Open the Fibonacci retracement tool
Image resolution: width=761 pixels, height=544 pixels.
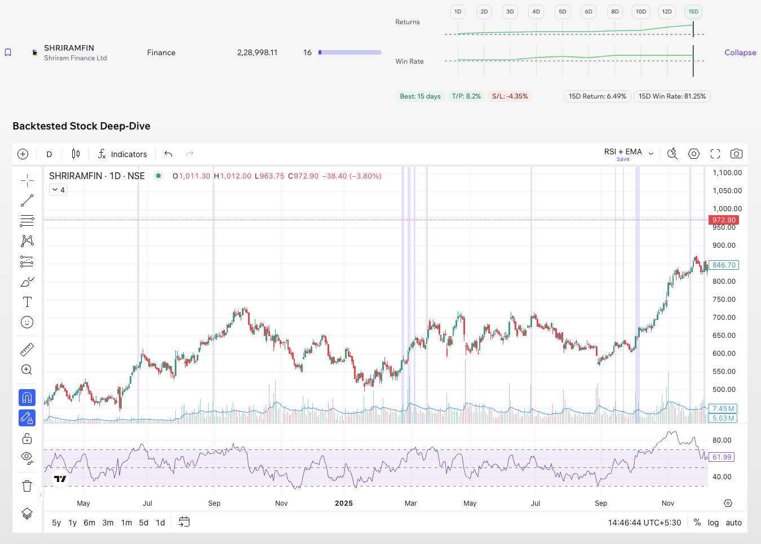point(27,221)
